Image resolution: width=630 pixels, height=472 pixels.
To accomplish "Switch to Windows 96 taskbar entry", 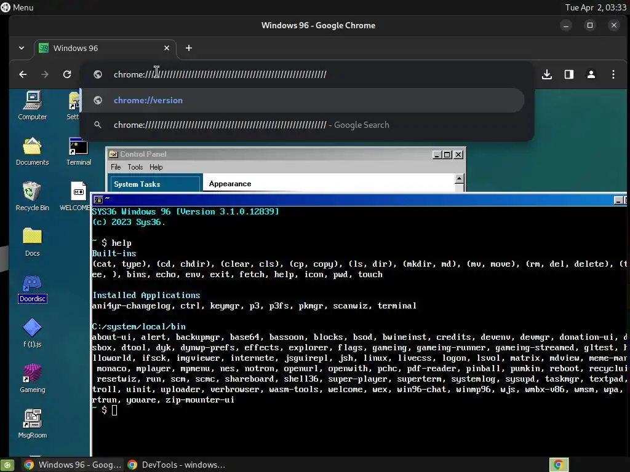I will [x=73, y=465].
